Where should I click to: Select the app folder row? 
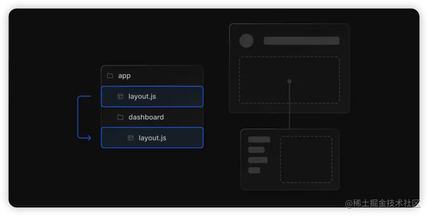152,76
